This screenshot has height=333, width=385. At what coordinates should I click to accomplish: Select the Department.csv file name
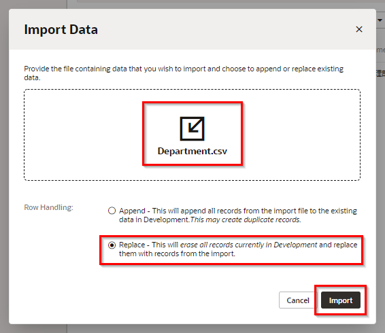192,151
